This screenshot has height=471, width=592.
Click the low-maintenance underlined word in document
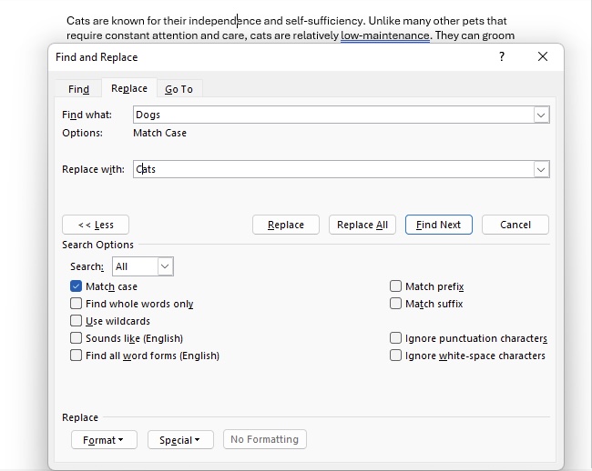[385, 35]
